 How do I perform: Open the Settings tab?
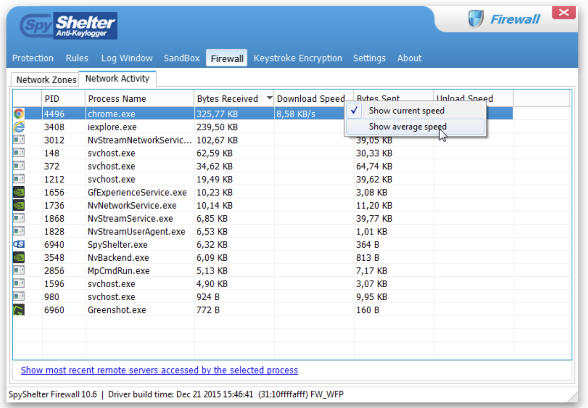(x=369, y=58)
